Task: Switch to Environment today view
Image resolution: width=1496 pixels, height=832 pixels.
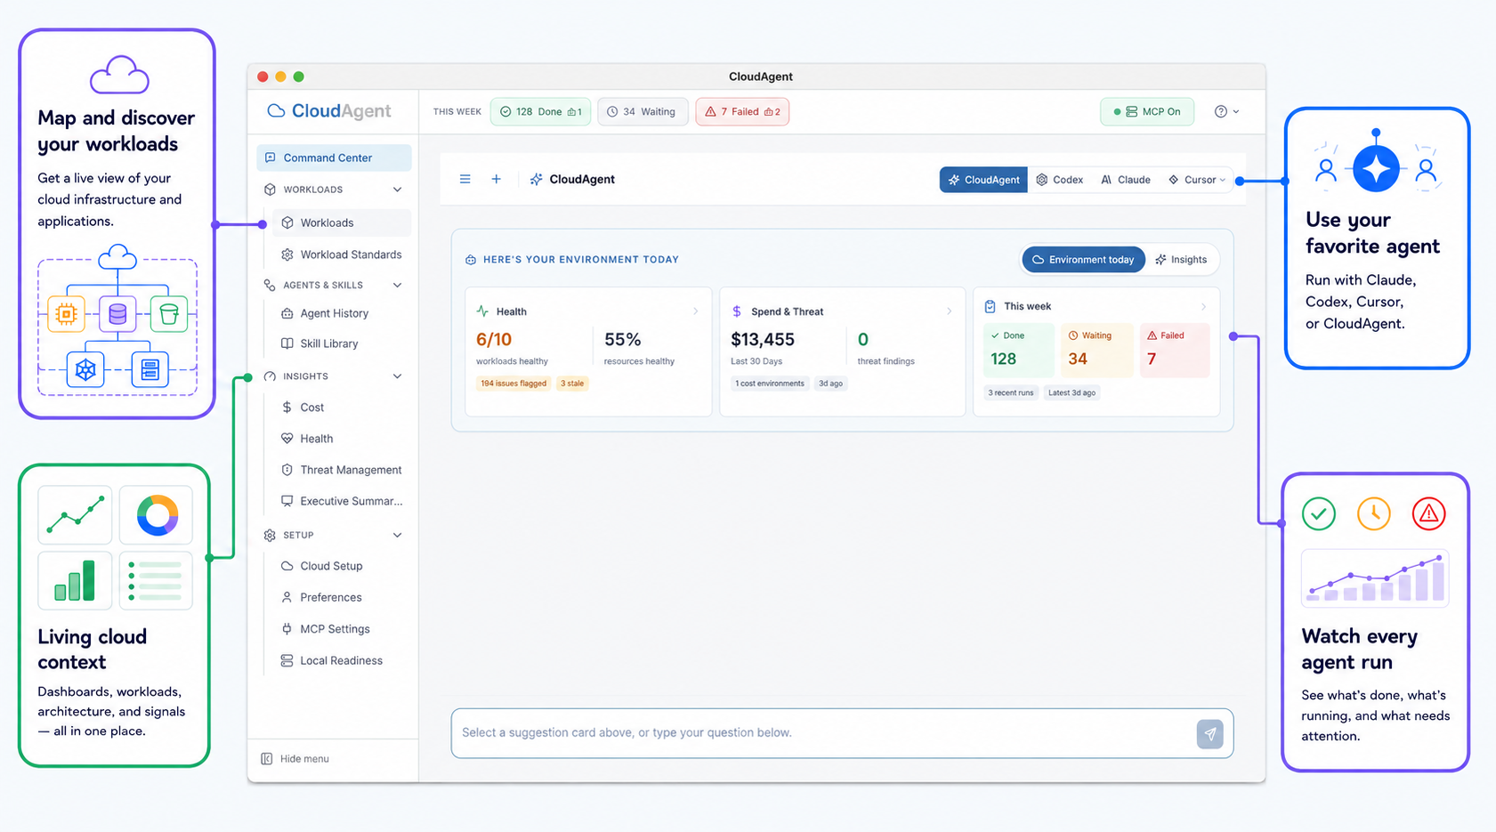Action: 1083,260
